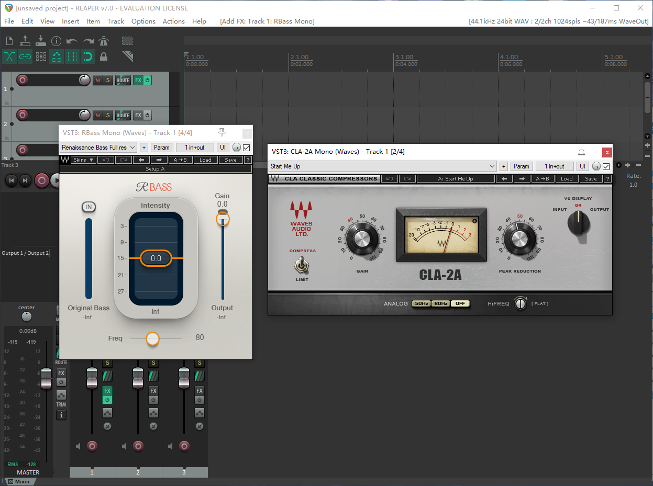Image resolution: width=653 pixels, height=486 pixels.
Task: Click the Go to start transport button
Action: 10,180
